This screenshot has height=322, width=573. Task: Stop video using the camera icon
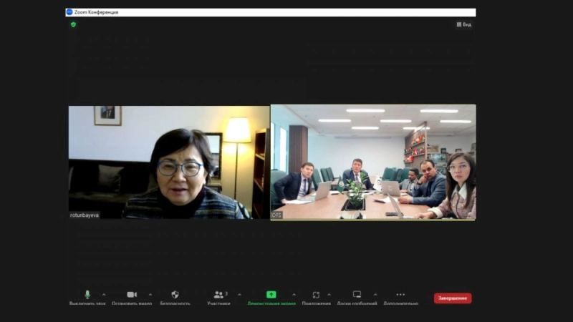coord(132,295)
